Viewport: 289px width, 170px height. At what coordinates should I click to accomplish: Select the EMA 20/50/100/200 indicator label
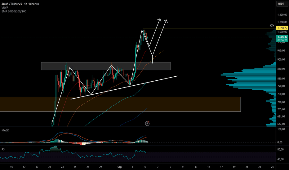[x=14, y=11]
